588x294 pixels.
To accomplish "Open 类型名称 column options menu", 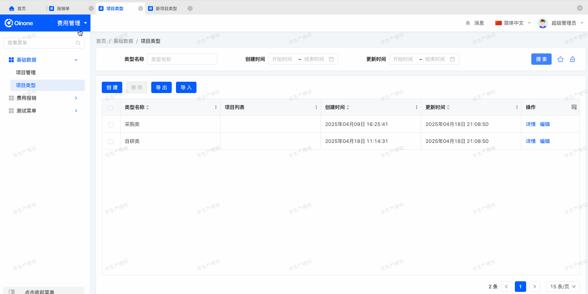I will (216, 107).
